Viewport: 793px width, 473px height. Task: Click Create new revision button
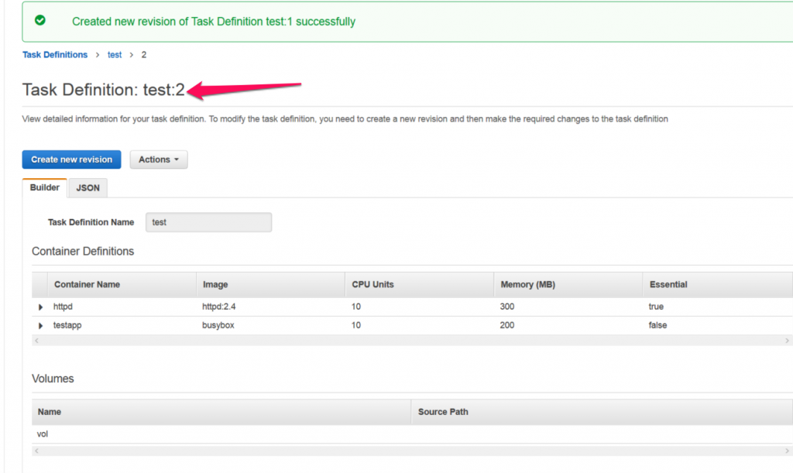tap(71, 159)
